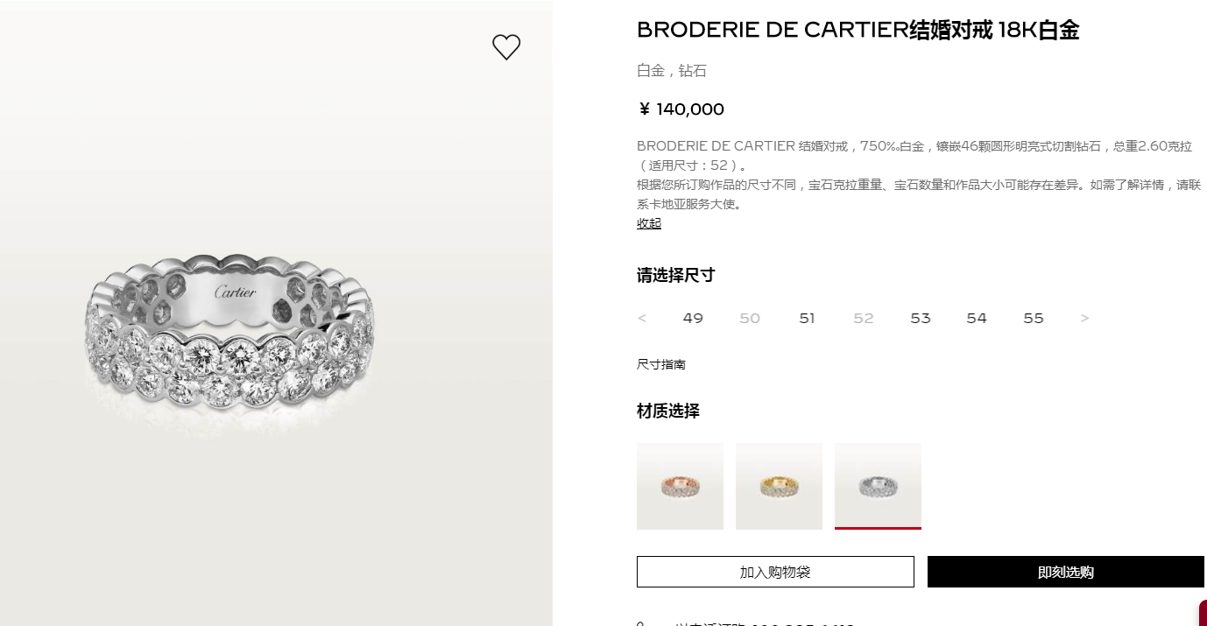
Task: Select the yellow gold ring material
Action: (779, 486)
